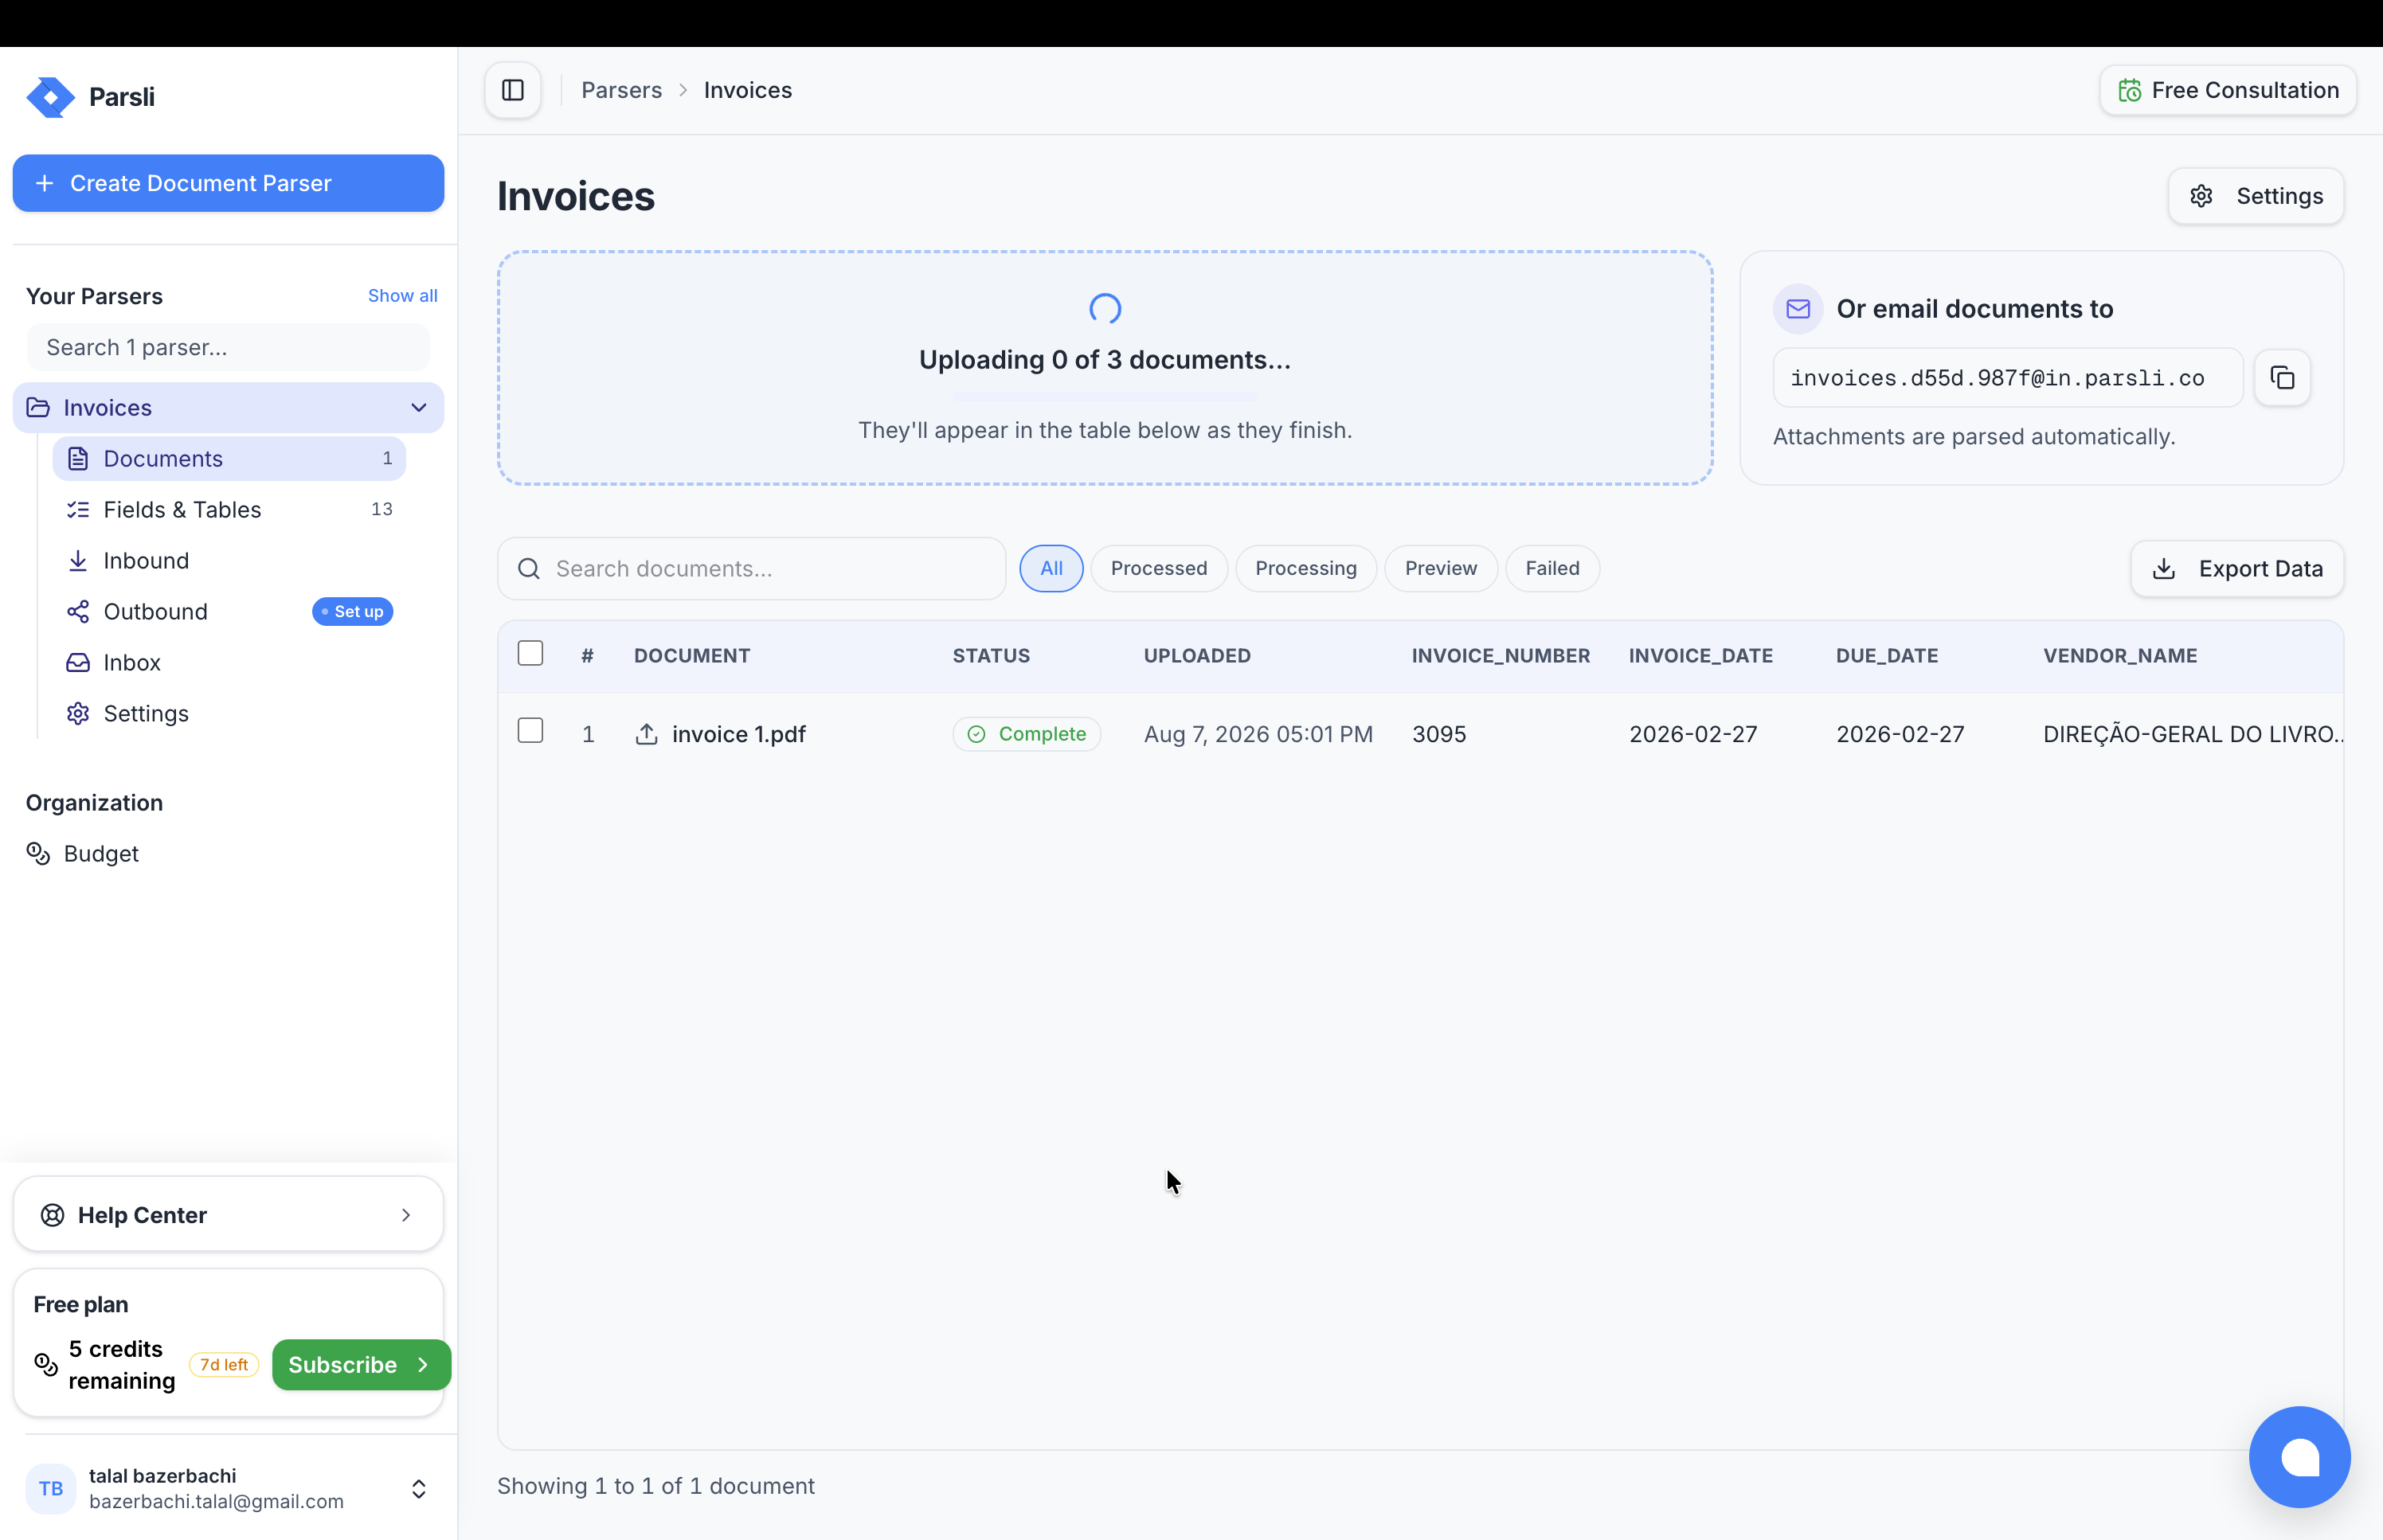
Task: Focus the Search documents input field
Action: point(751,569)
